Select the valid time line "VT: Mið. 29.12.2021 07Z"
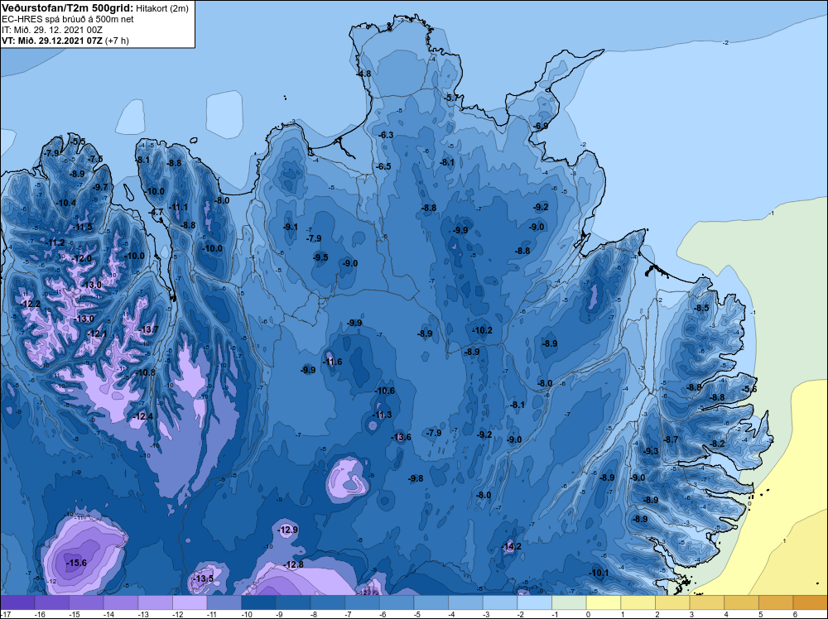The height and width of the screenshot is (619, 828). coord(51,41)
